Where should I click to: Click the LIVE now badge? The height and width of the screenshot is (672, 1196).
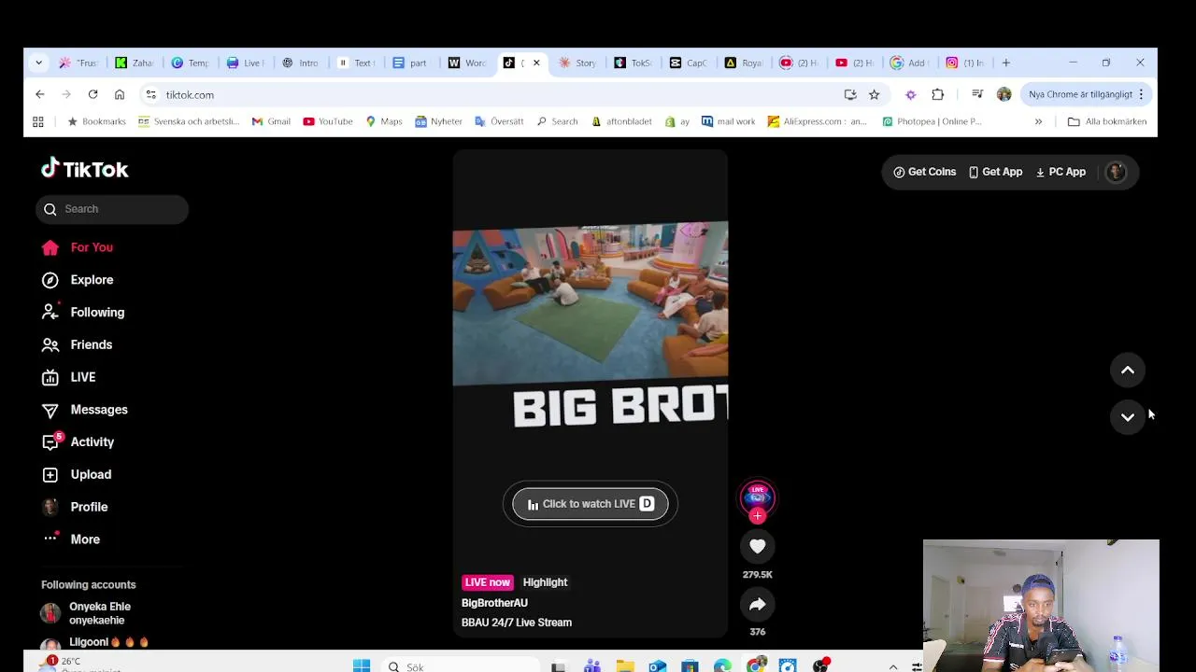pos(487,582)
